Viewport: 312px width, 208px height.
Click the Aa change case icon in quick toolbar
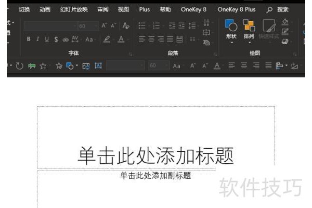tap(176, 66)
